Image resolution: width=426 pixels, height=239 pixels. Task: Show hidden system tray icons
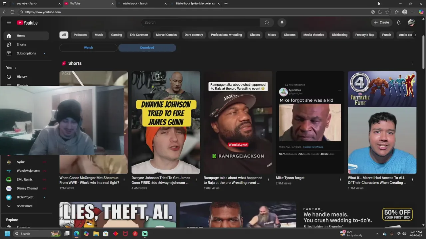click(377, 234)
